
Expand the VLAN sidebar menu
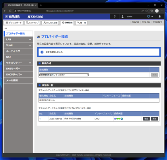pyautogui.click(x=18, y=45)
